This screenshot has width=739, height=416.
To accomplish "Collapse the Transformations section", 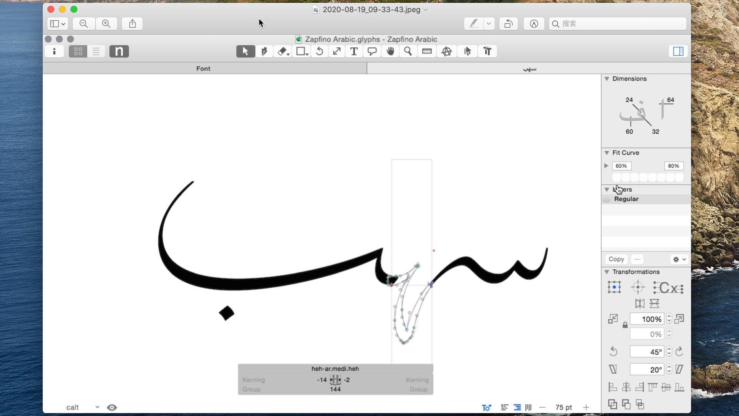I will coord(607,272).
